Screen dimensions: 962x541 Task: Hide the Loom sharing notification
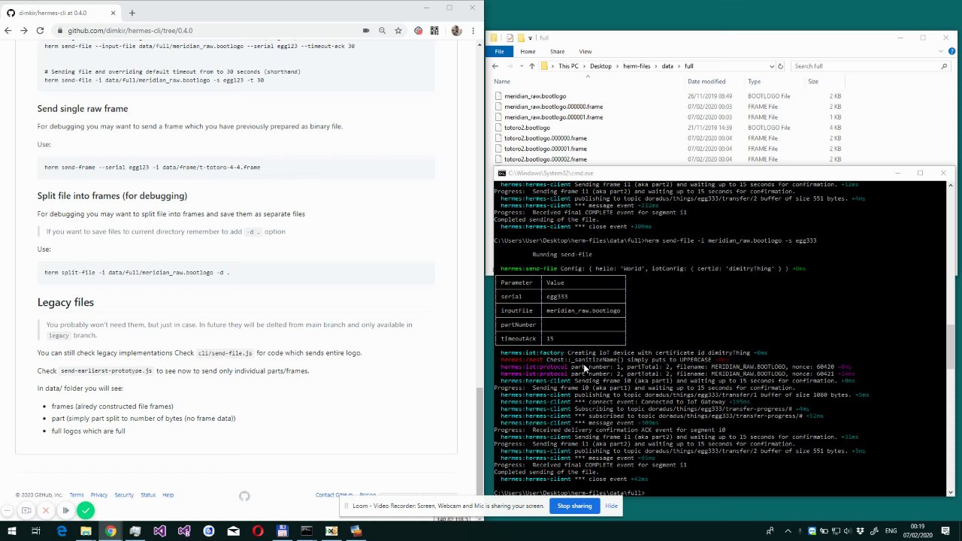tap(612, 506)
